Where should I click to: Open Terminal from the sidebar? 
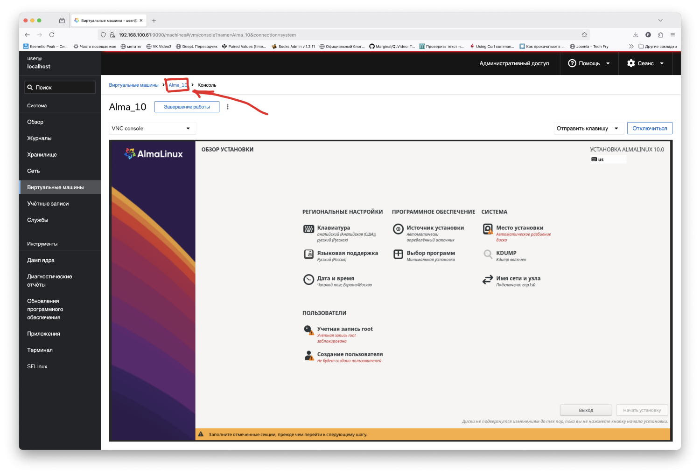point(40,350)
